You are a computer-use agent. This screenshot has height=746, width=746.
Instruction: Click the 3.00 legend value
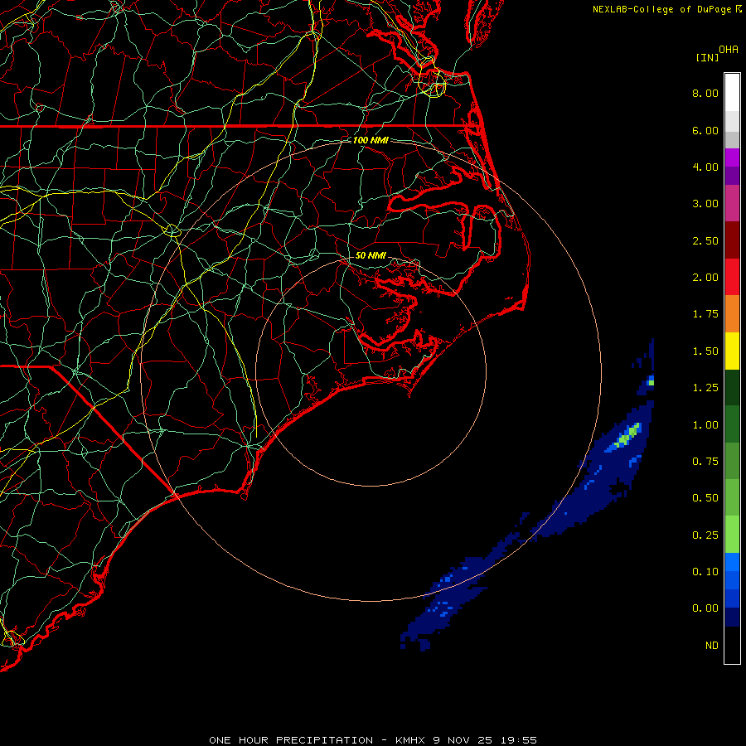pyautogui.click(x=705, y=204)
